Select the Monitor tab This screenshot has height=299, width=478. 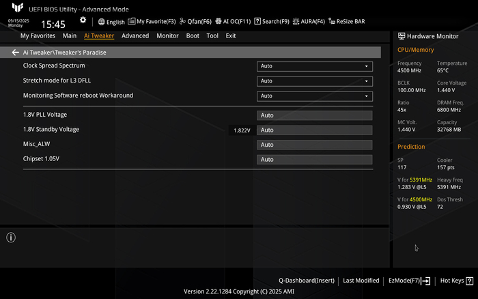[x=167, y=35]
